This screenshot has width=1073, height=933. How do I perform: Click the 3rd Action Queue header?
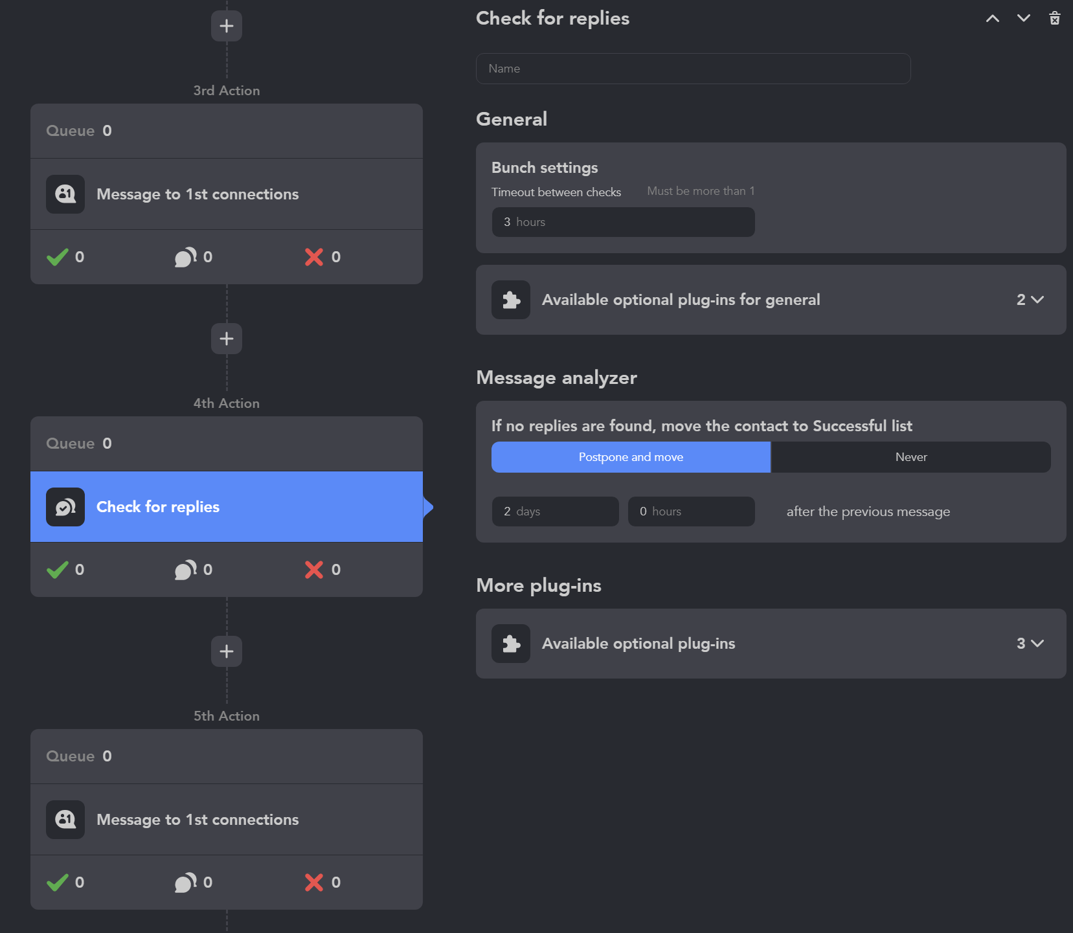click(227, 131)
